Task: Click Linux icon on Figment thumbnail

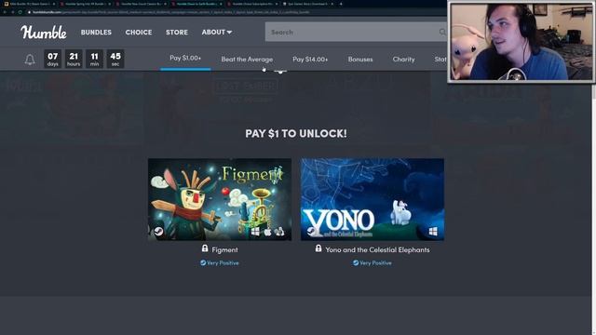Action: 279,231
